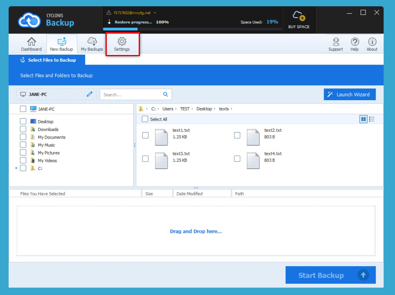
Task: Open My Backups cloud icon
Action: coord(92,42)
